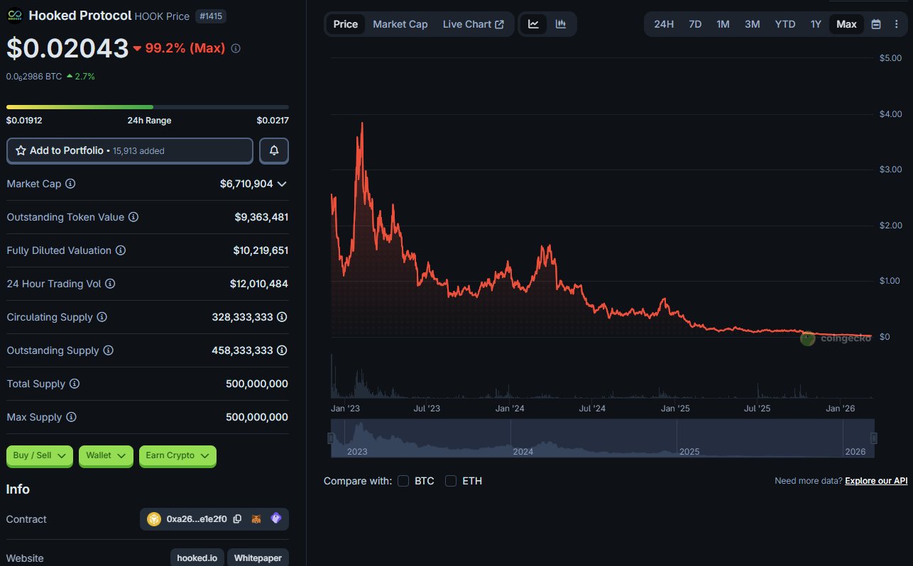This screenshot has height=566, width=913.
Task: Enable the ETH comparison checkbox
Action: tap(451, 481)
